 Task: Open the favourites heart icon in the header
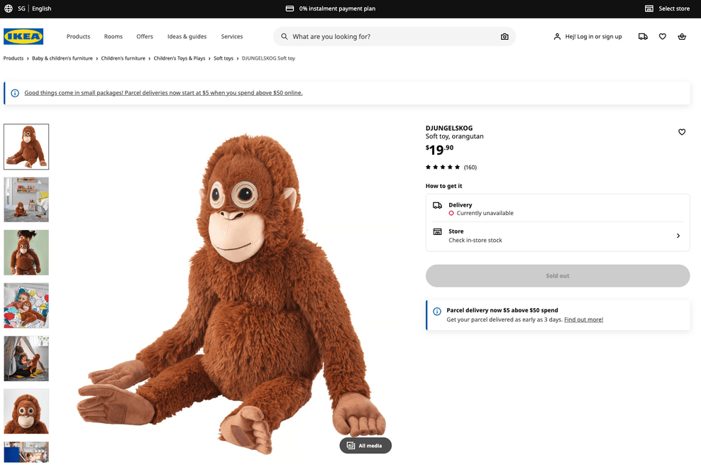[662, 36]
